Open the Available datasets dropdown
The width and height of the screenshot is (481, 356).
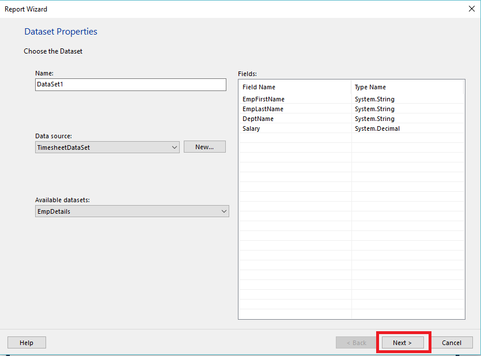[x=224, y=211]
